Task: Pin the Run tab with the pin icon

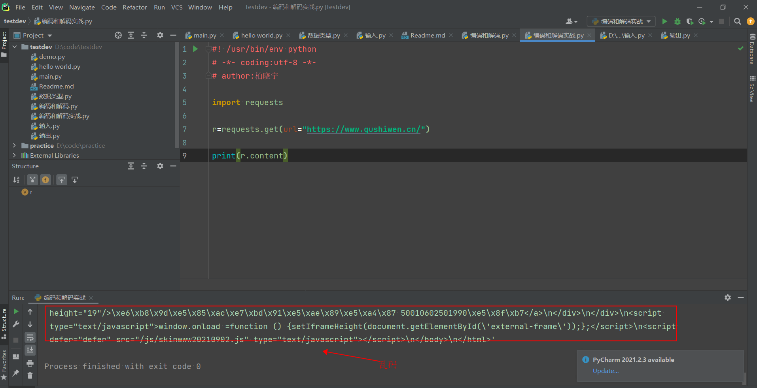Action: (x=16, y=373)
